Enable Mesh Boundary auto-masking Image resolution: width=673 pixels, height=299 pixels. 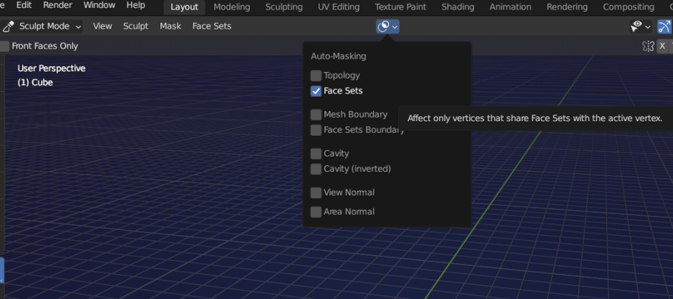tap(316, 115)
